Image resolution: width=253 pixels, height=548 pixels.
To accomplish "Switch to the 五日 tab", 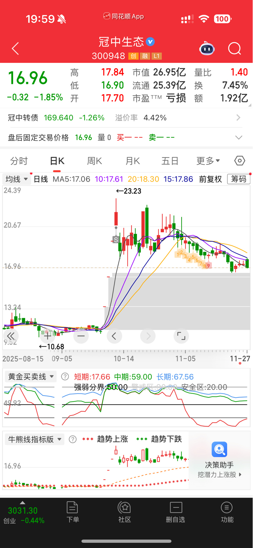I will (x=170, y=161).
